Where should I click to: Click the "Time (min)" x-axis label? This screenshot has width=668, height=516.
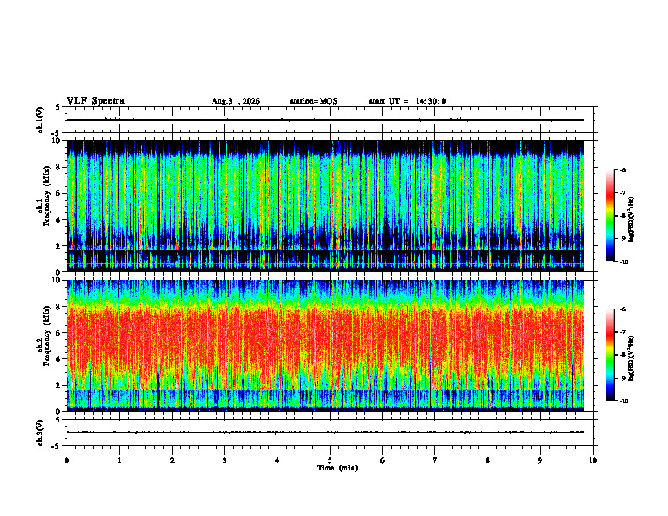pyautogui.click(x=337, y=468)
